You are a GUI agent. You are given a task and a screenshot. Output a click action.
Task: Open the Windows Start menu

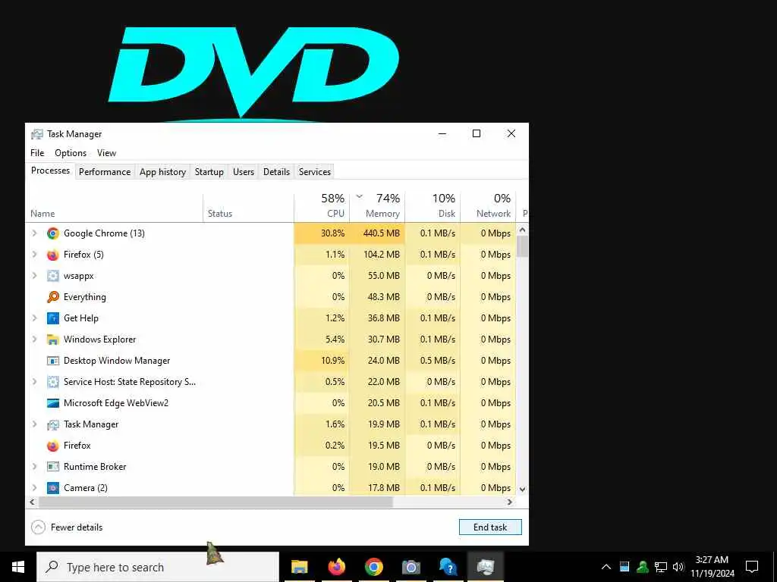point(18,567)
